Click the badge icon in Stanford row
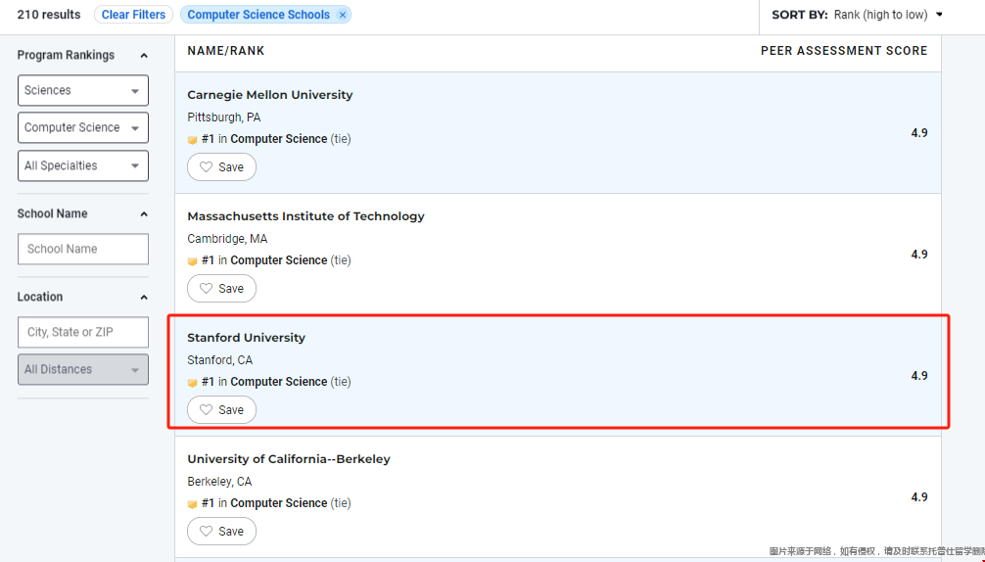The image size is (985, 562). tap(192, 383)
